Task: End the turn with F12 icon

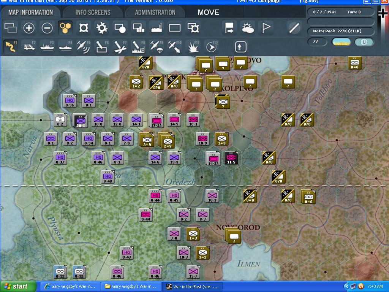Action: (x=212, y=46)
